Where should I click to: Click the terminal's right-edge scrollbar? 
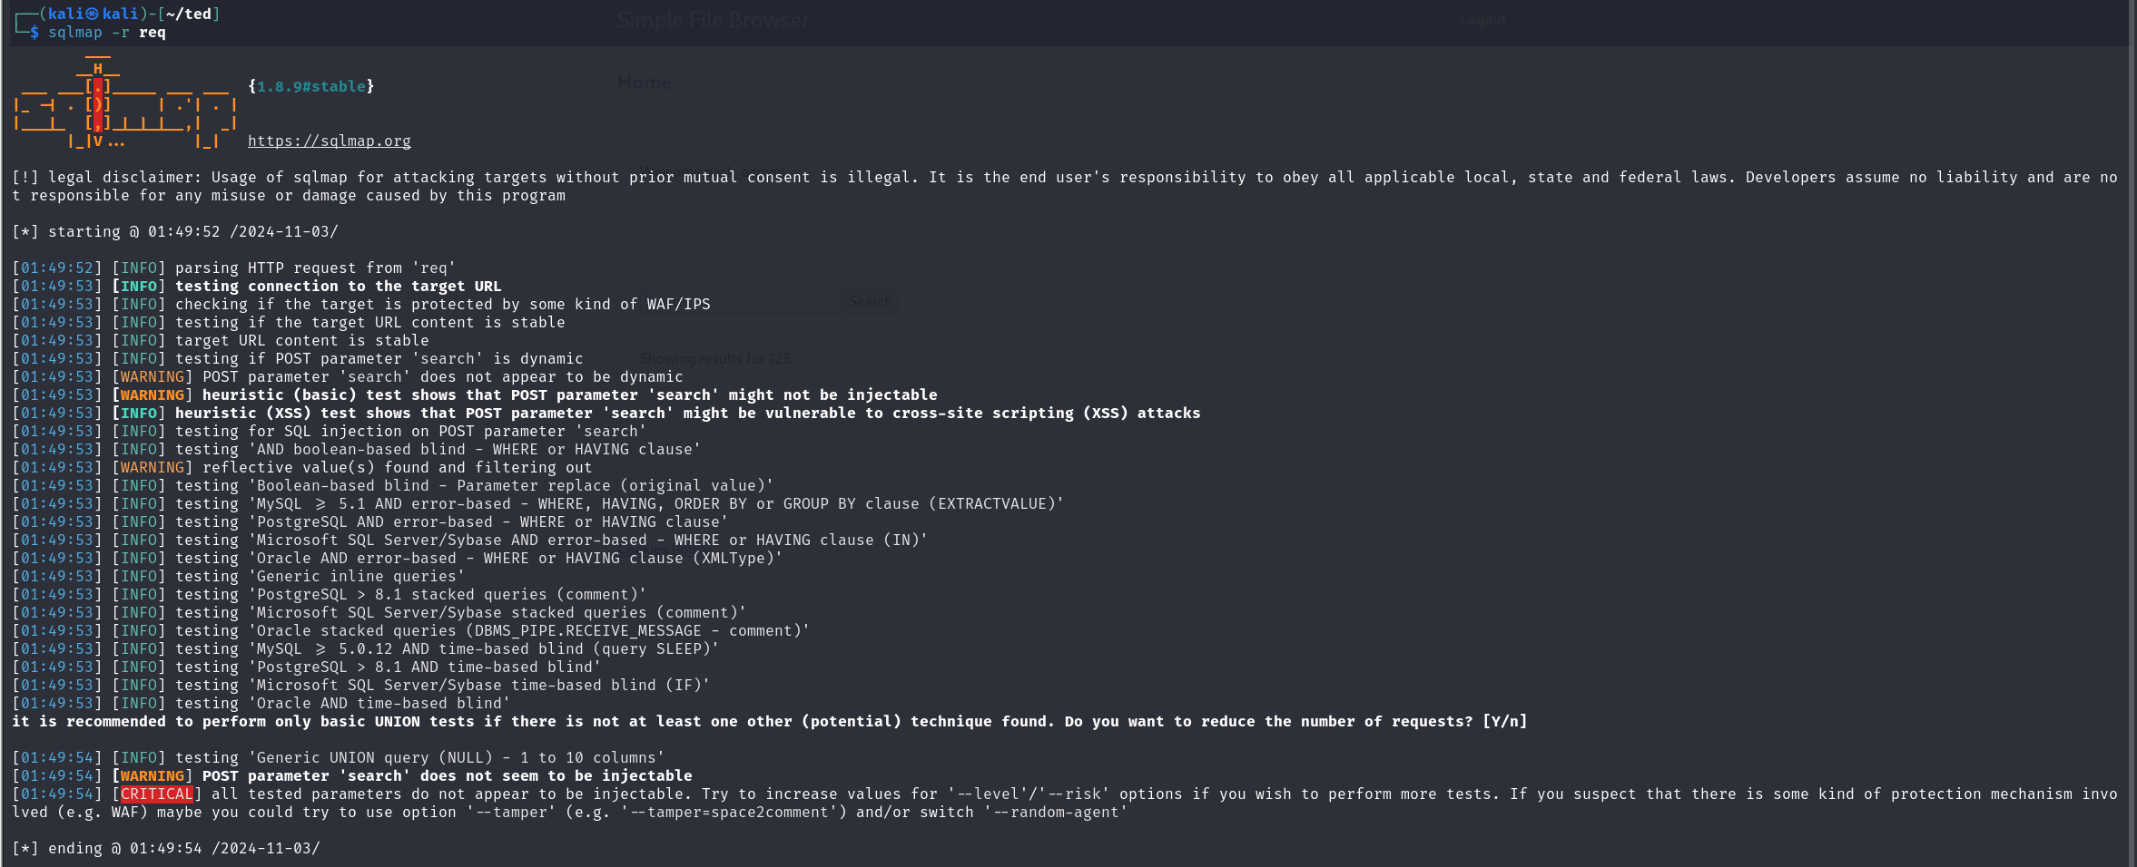2132,433
